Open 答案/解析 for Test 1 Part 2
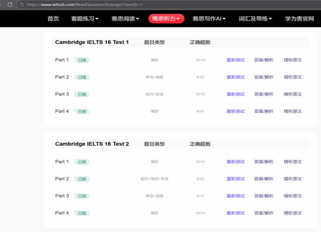The width and height of the screenshot is (321, 232). coord(264,77)
